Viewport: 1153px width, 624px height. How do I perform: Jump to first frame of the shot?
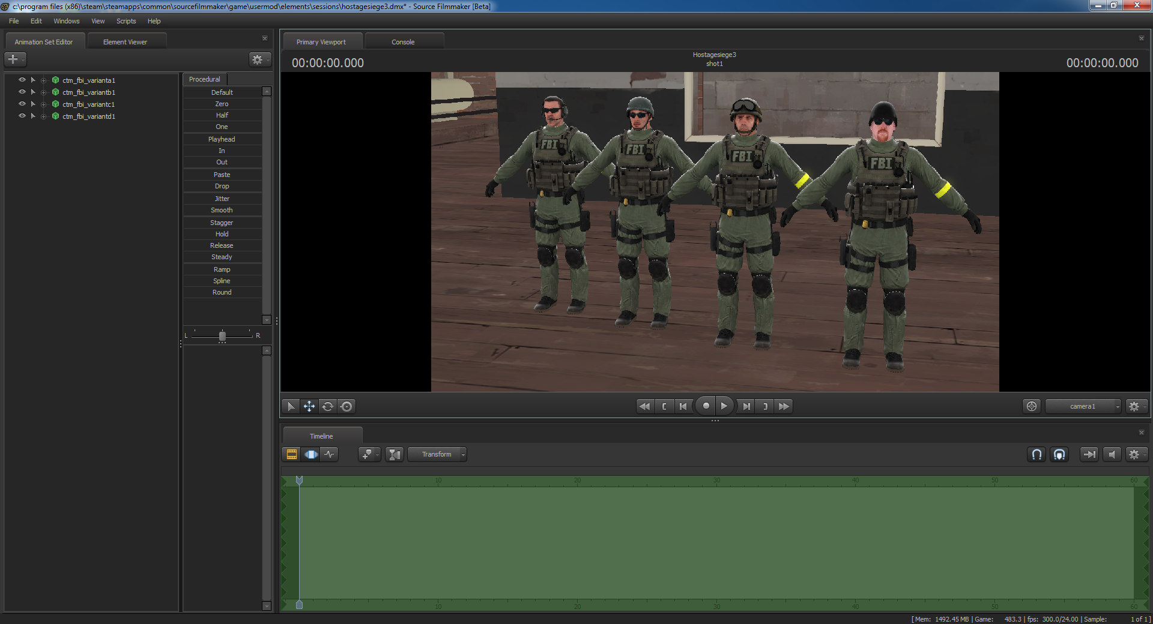point(644,406)
